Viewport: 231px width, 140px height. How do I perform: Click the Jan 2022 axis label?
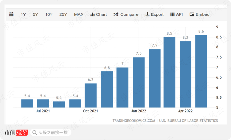(x=139, y=111)
